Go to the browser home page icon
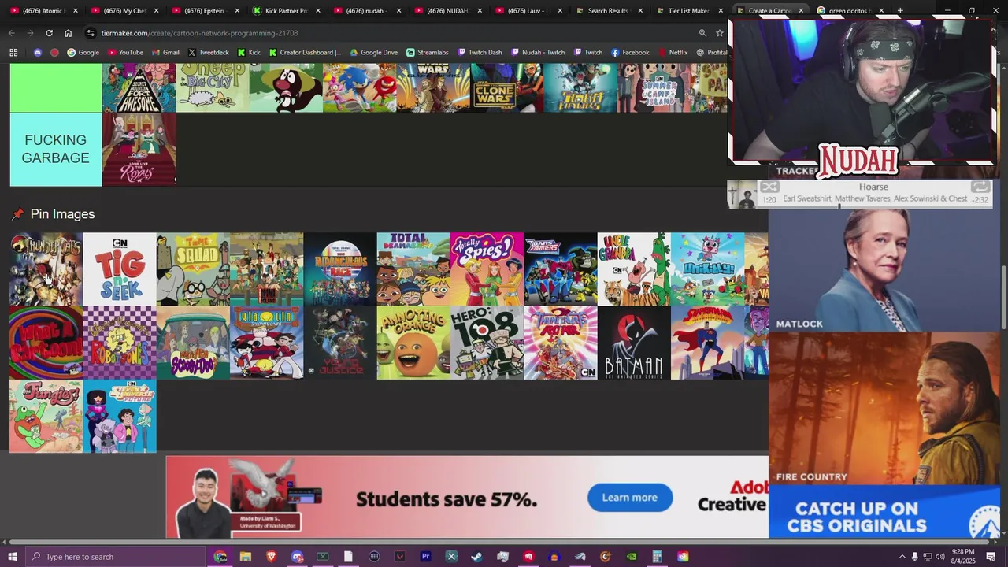The height and width of the screenshot is (567, 1008). [x=68, y=33]
